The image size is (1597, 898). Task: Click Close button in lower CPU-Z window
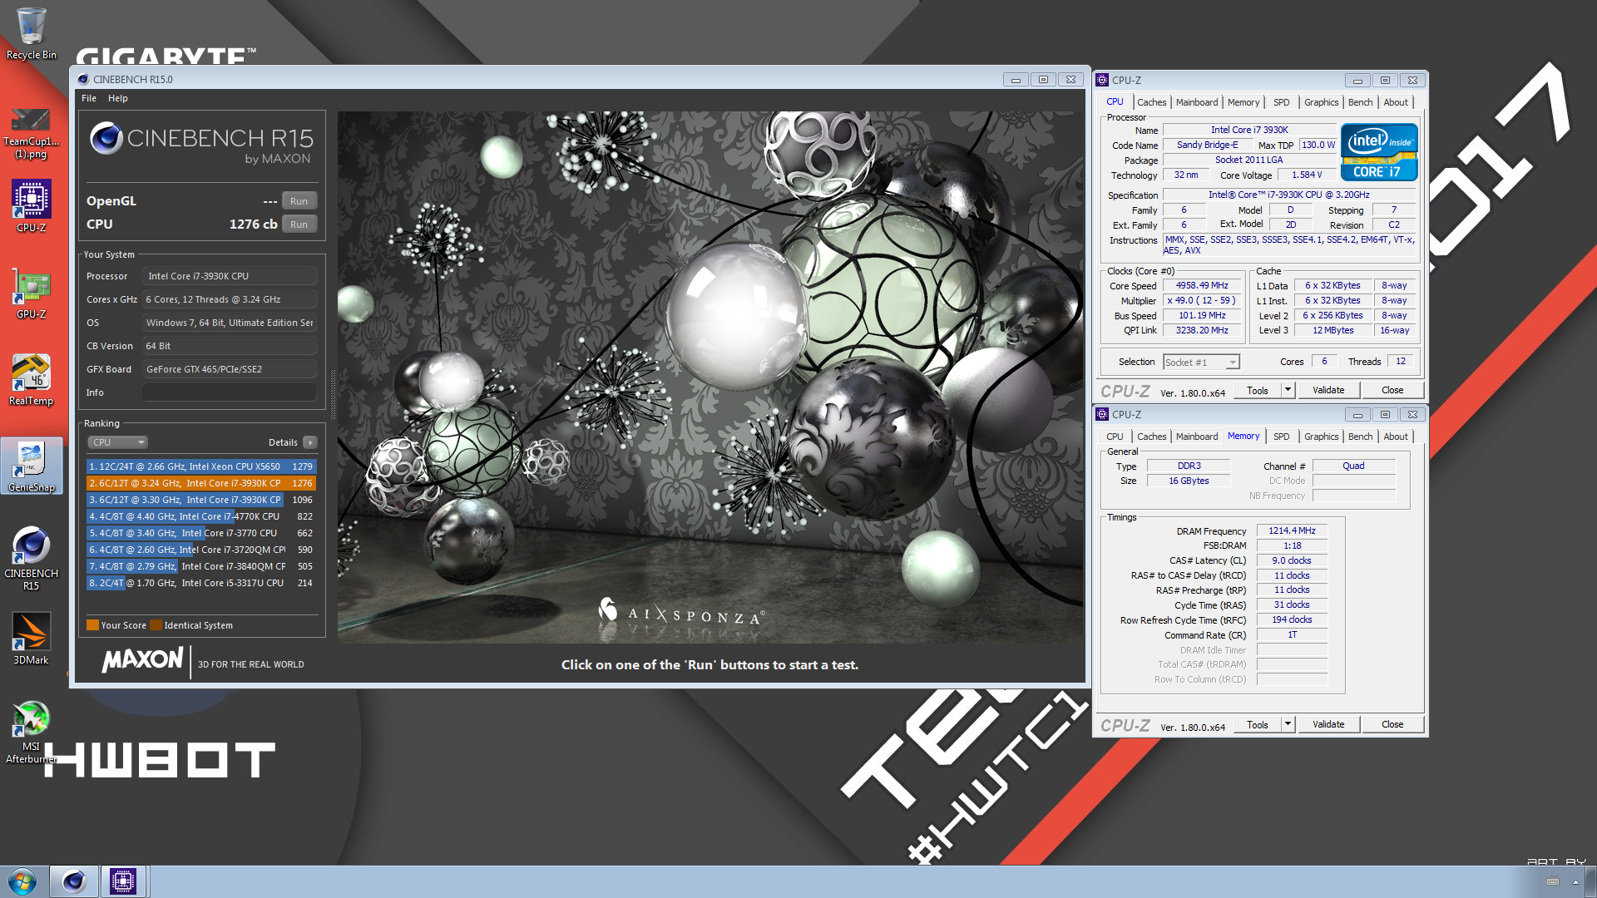tap(1392, 725)
